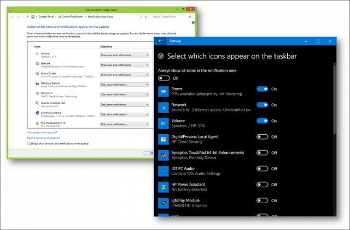Click the Settings window vertical scrollbar thumb

click(x=334, y=100)
